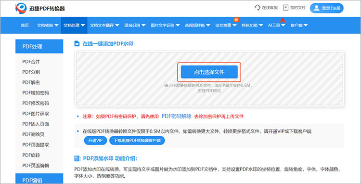
Task: Select PDF旋转 in sidebar
Action: click(x=31, y=155)
